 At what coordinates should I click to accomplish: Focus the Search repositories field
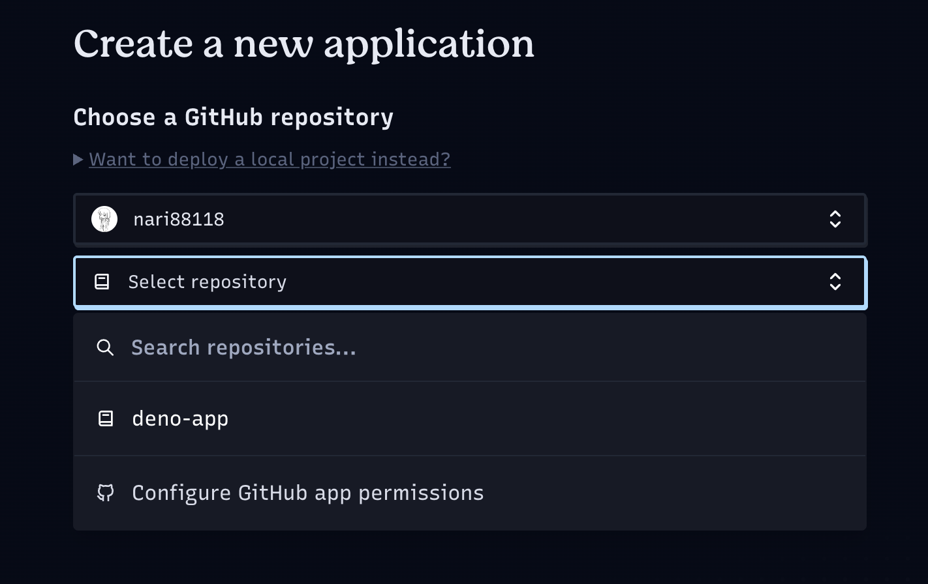point(470,347)
